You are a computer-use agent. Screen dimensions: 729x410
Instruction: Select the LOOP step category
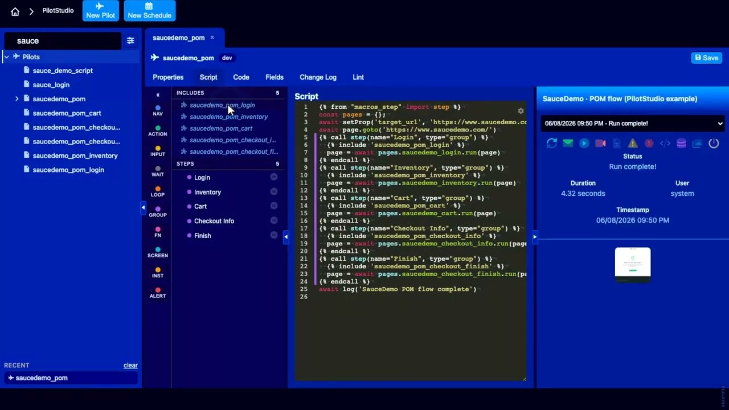click(x=158, y=191)
